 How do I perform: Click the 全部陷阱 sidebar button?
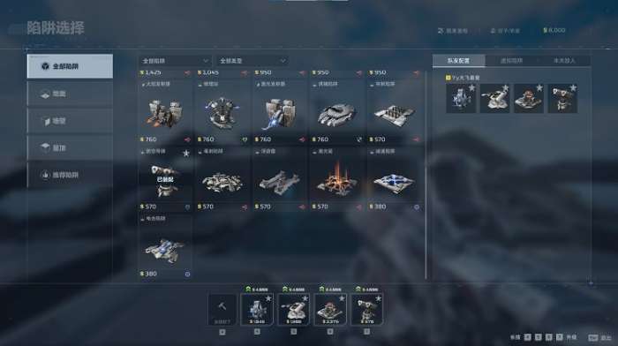coord(70,66)
